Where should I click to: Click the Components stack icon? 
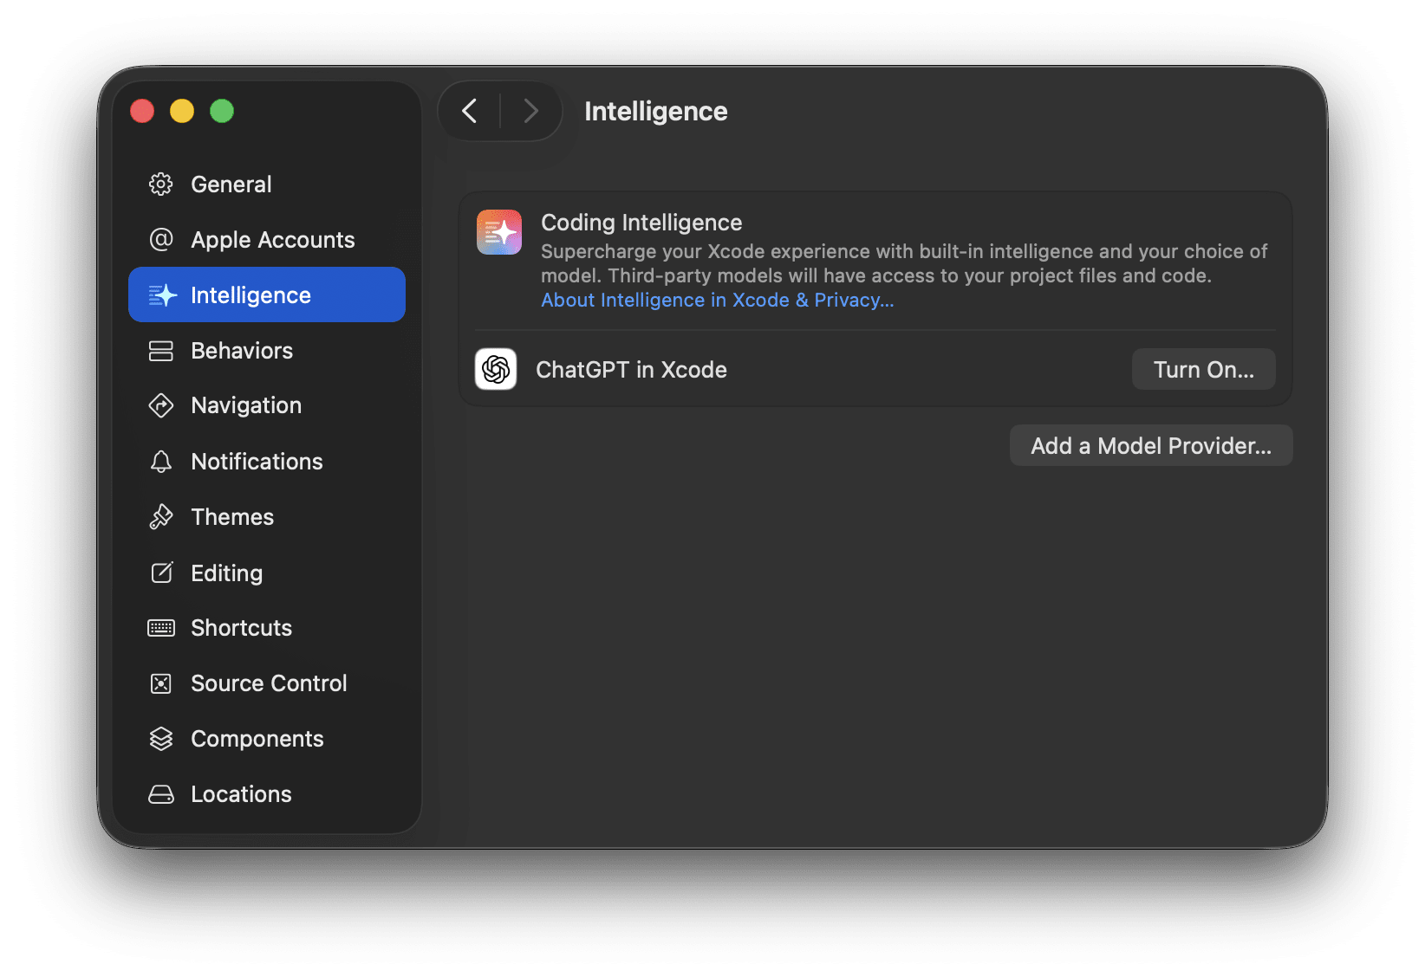click(x=161, y=739)
